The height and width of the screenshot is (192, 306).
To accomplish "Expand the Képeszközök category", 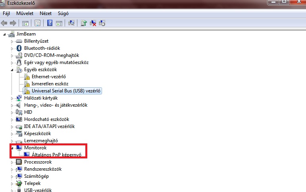I will pos(12,134).
